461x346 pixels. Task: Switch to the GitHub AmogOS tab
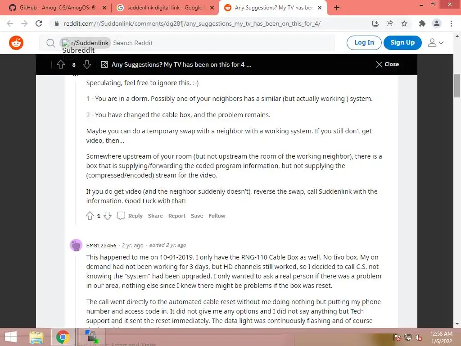pyautogui.click(x=58, y=8)
